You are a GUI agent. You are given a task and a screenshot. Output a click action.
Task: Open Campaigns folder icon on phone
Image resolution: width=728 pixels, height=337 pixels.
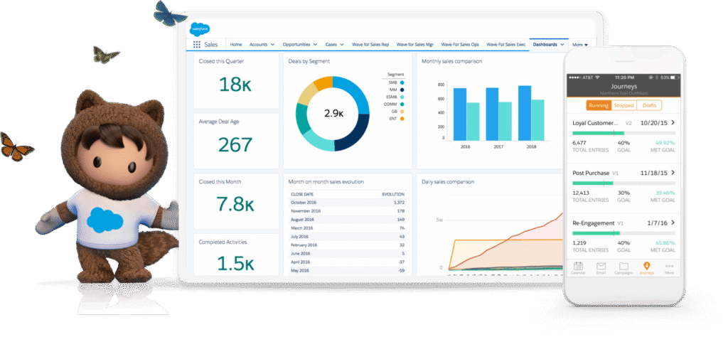[623, 268]
